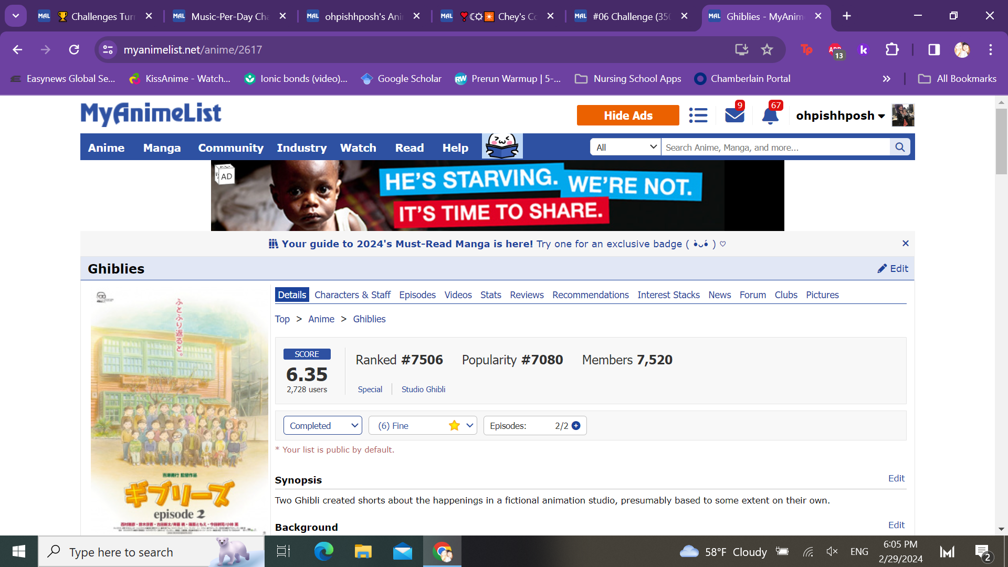Open the Chrome extensions puzzle icon

[x=892, y=49]
